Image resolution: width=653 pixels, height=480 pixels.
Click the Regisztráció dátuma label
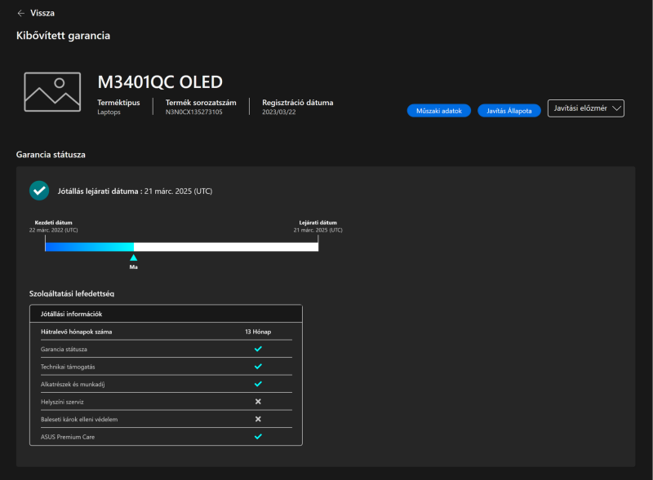point(297,103)
